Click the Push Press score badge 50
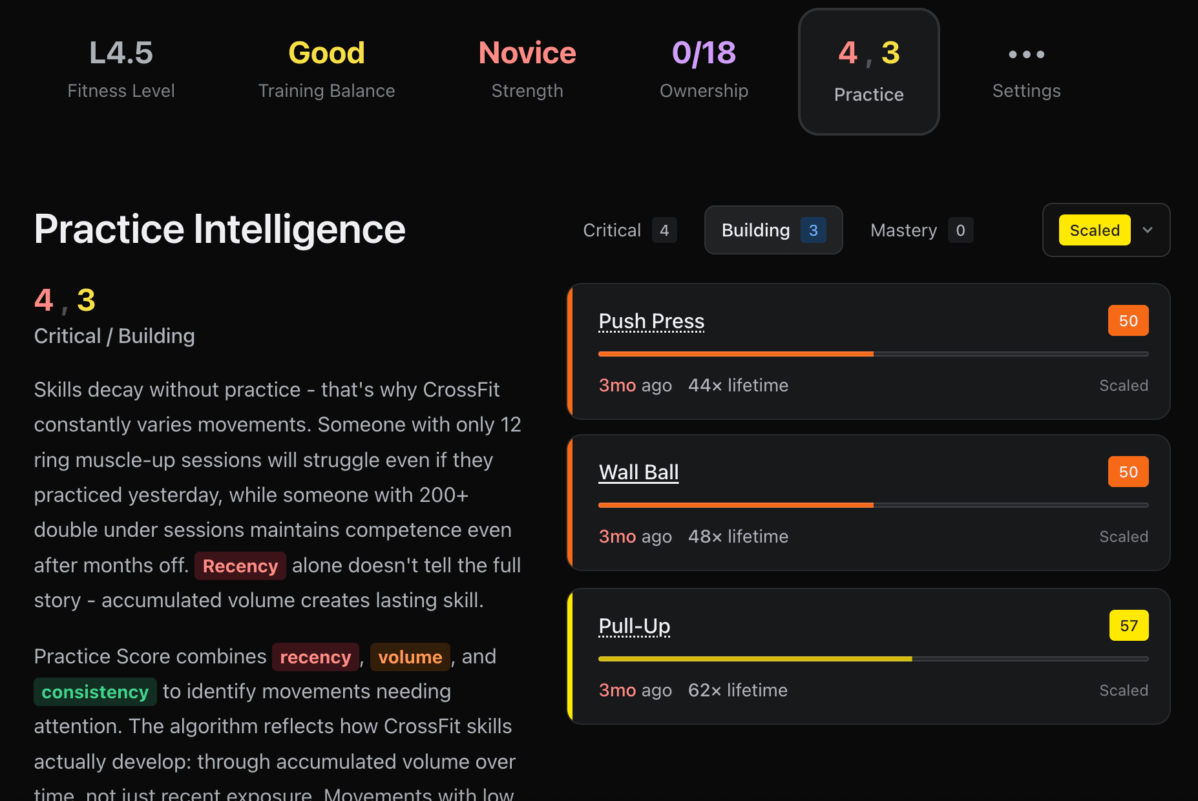The image size is (1198, 801). [1128, 321]
